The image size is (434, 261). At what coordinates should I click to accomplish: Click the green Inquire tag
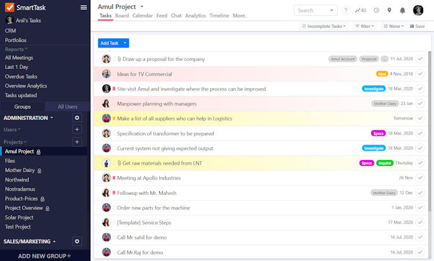point(385,163)
